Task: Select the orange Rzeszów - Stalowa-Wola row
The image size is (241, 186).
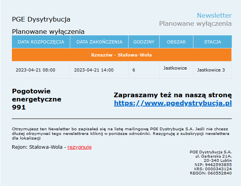Action: [x=122, y=55]
